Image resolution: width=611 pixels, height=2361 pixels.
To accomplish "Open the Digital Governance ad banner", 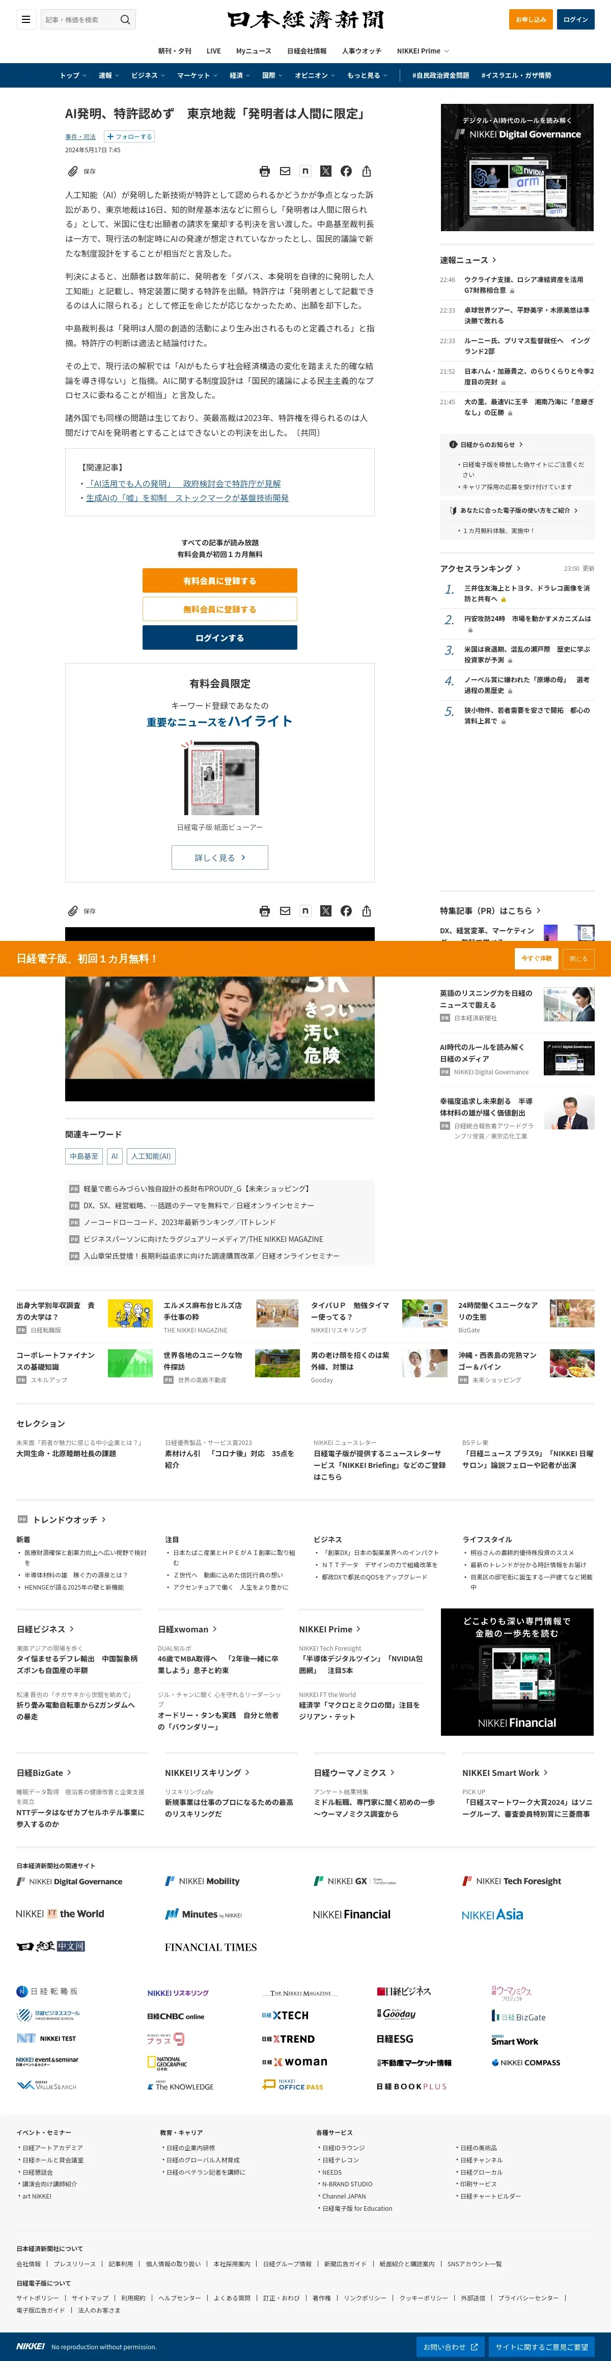I will tap(517, 169).
